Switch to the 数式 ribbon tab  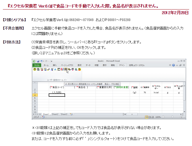79,65
